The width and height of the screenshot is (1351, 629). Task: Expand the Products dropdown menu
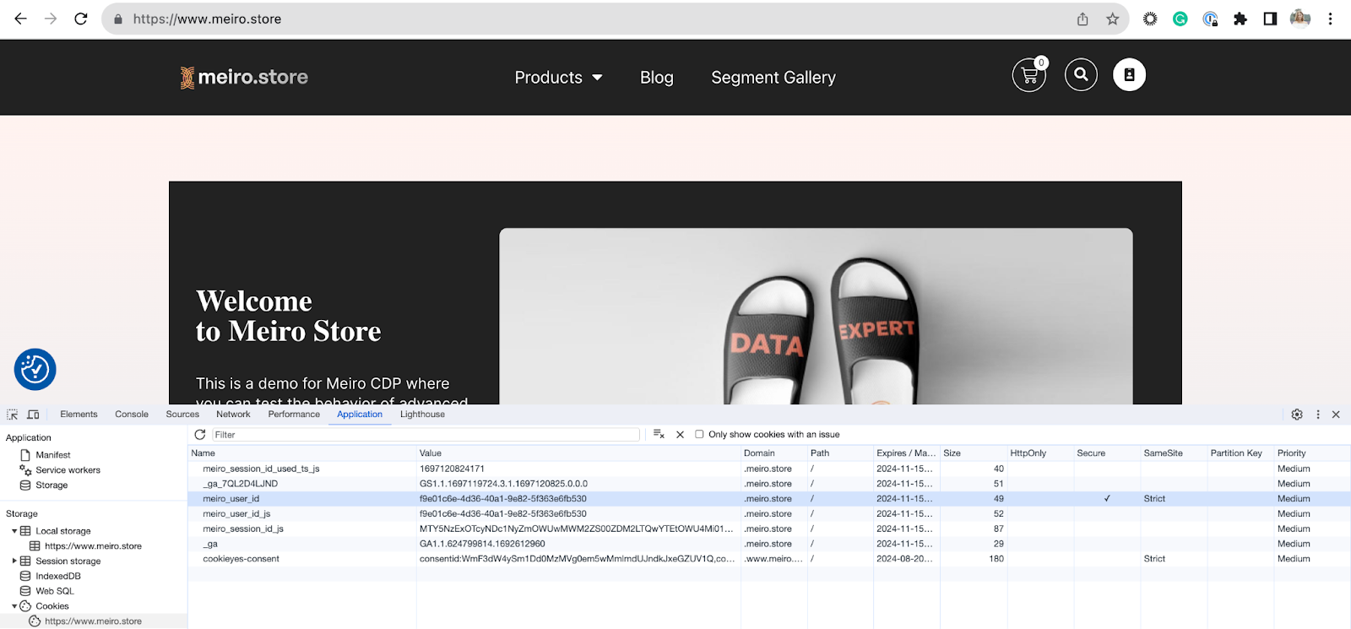click(x=558, y=78)
